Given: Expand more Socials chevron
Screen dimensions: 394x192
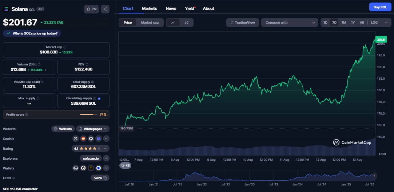Looking at the screenshot, I should point(106,139).
